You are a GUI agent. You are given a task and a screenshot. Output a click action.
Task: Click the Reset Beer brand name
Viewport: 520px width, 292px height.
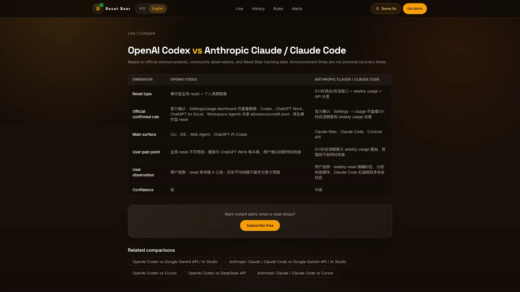click(118, 9)
